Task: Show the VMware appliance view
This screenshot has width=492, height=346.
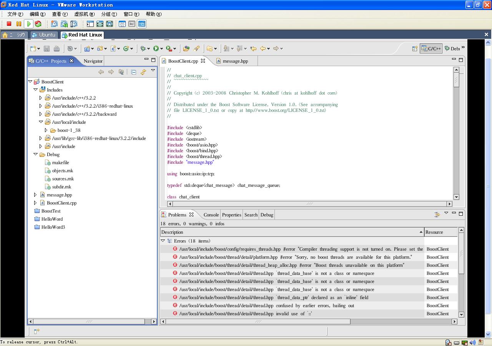Action: coord(132,24)
